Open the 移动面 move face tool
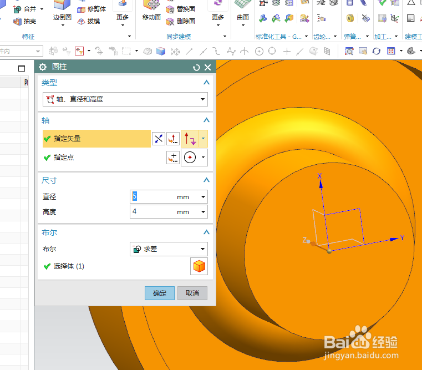Screen dimensions: 422x370 [151, 11]
